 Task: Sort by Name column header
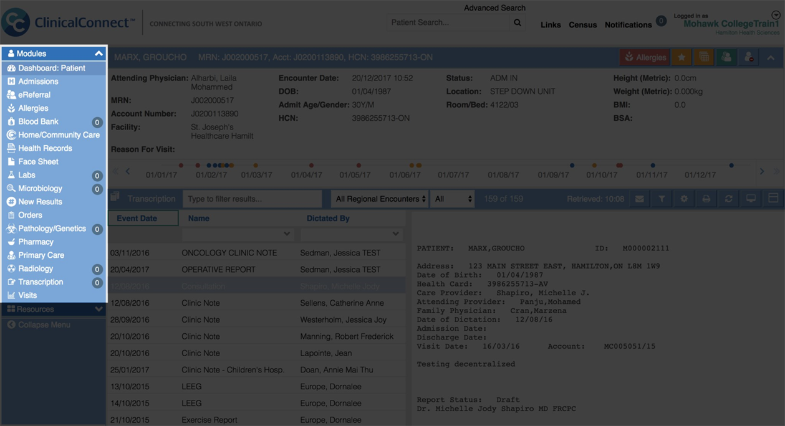click(199, 219)
